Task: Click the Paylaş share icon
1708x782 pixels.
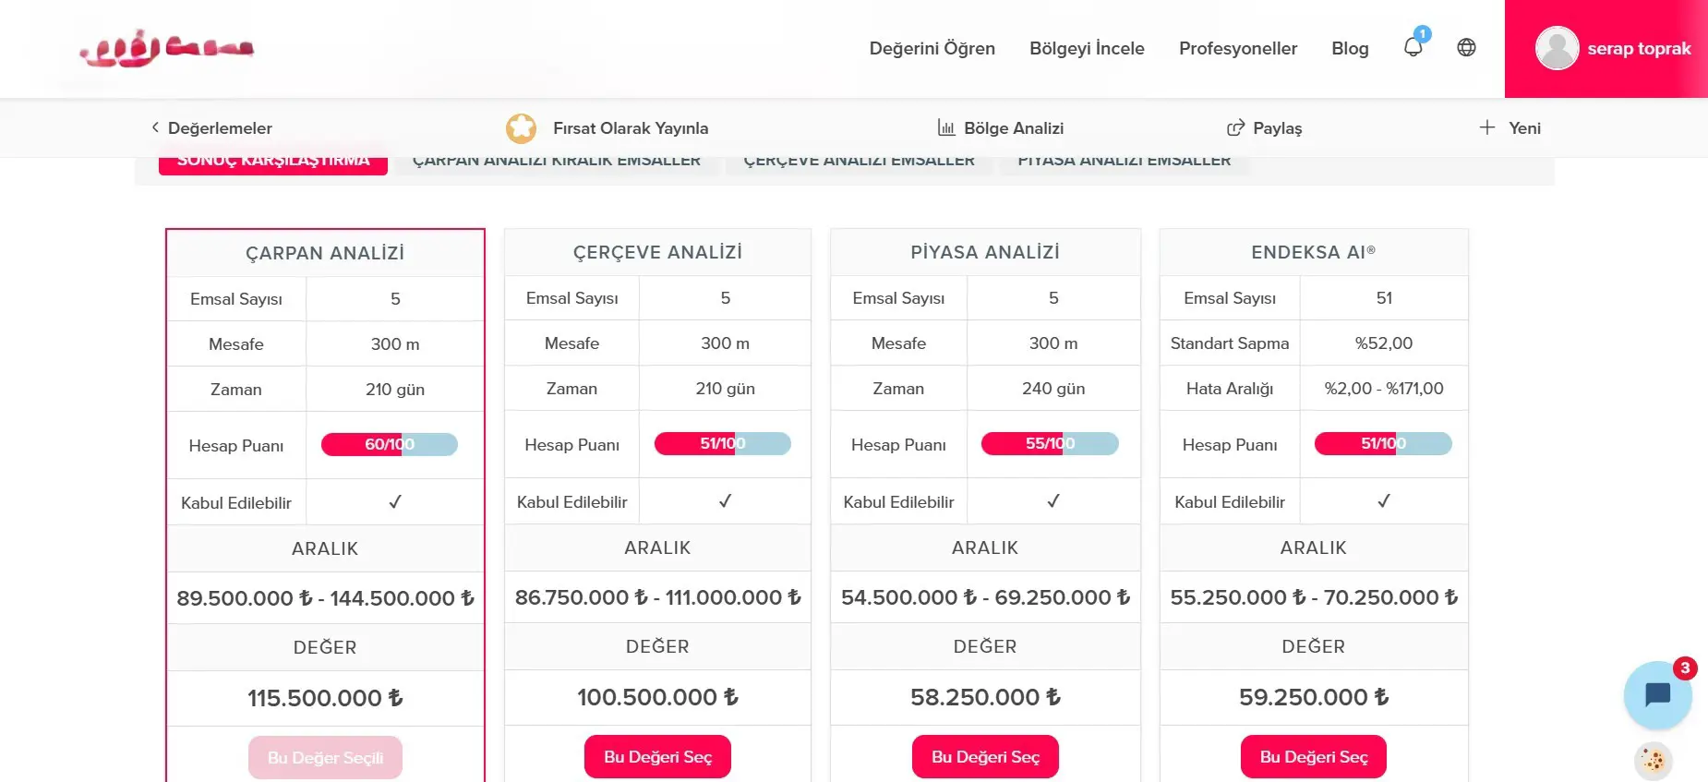Action: [1235, 128]
